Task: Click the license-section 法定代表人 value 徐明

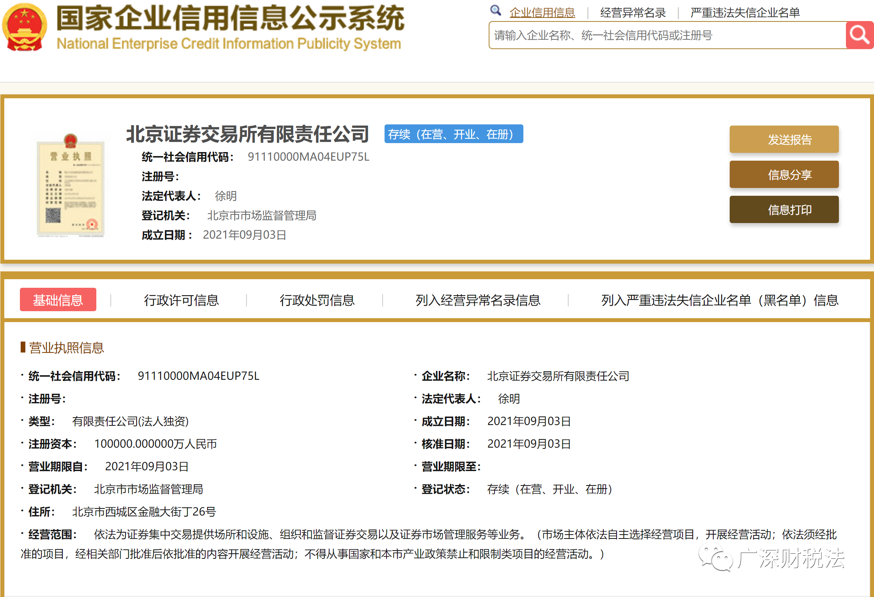Action: (509, 399)
